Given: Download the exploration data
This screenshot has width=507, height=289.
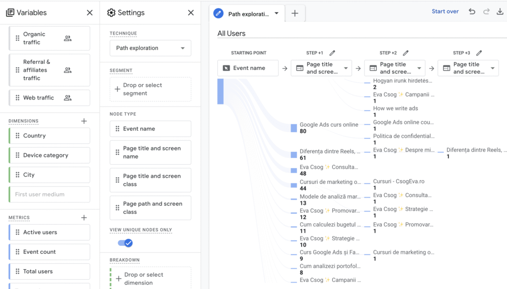Looking at the screenshot, I should click(500, 11).
